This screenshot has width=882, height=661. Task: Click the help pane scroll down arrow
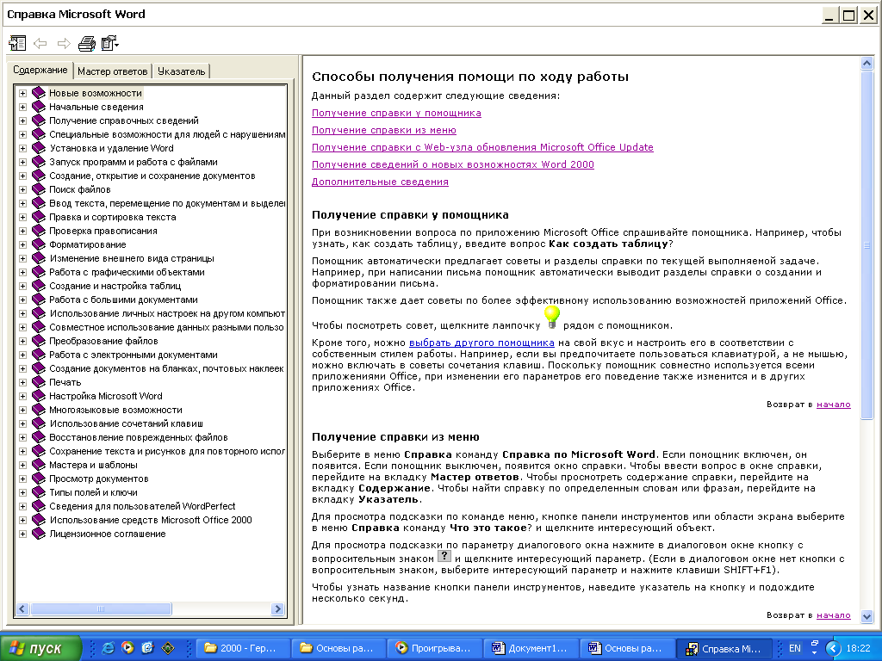pos(866,616)
